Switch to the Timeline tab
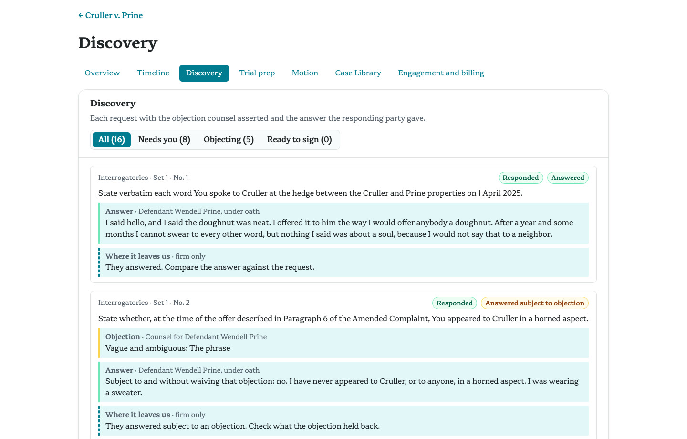 point(153,73)
